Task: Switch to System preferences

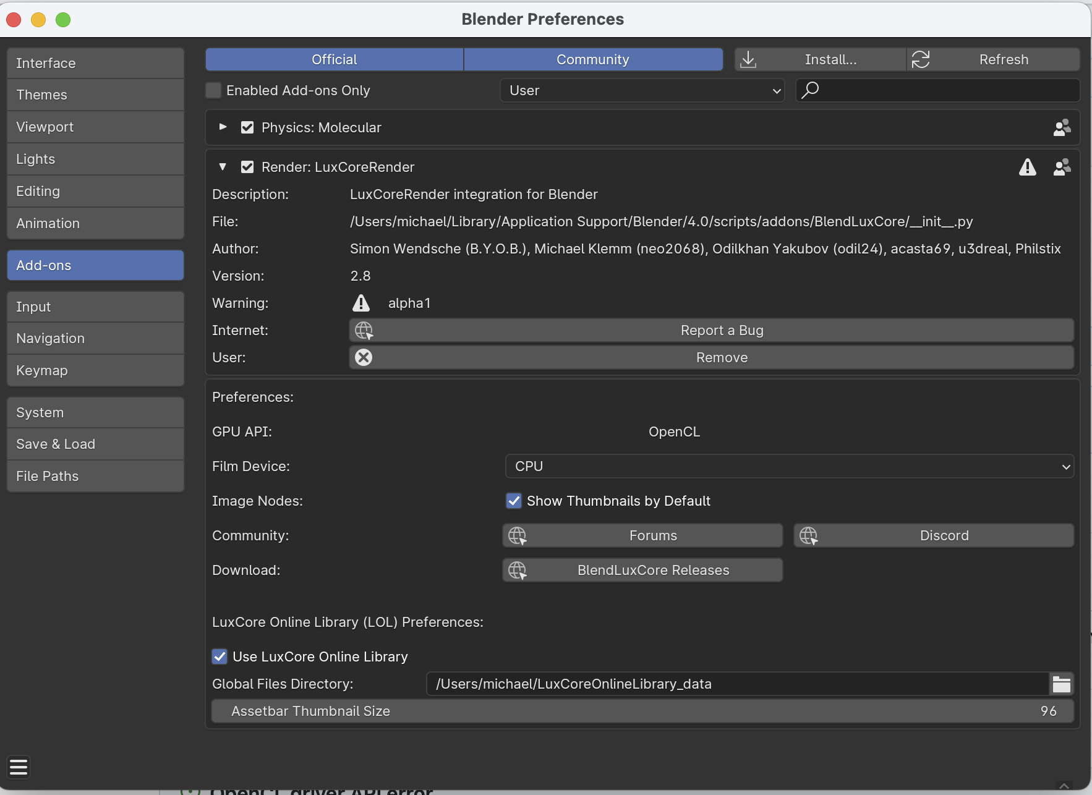Action: (x=95, y=412)
